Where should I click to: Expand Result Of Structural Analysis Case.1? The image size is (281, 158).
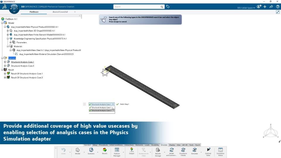(5, 73)
